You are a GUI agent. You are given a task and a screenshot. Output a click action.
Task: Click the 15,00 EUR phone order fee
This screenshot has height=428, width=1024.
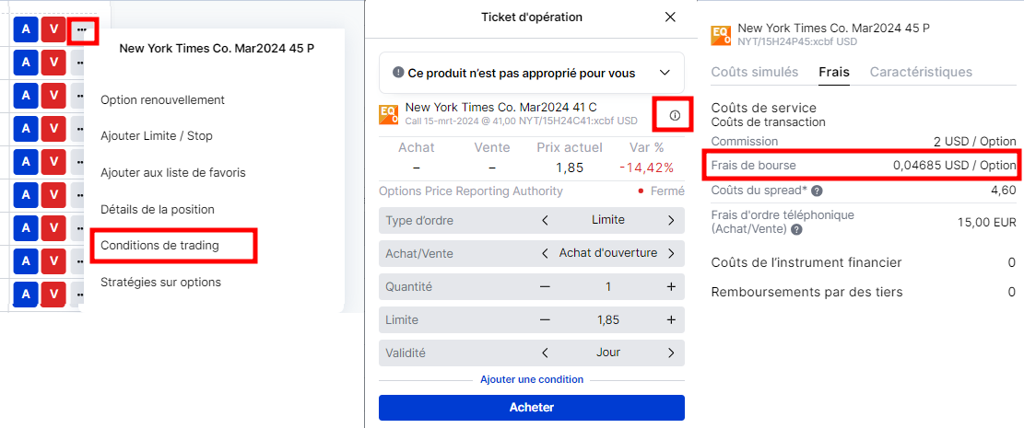click(x=987, y=223)
